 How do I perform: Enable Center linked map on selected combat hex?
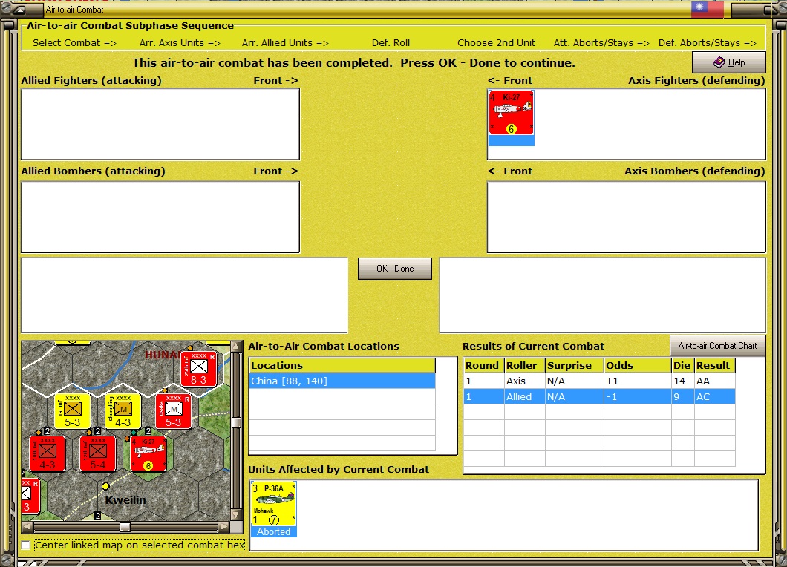tap(26, 545)
